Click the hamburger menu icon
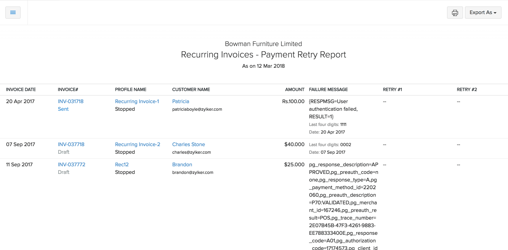The width and height of the screenshot is (508, 250). pos(13,13)
